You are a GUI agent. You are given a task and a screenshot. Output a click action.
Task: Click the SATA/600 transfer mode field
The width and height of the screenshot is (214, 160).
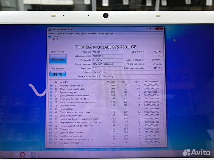pyautogui.click(x=107, y=64)
